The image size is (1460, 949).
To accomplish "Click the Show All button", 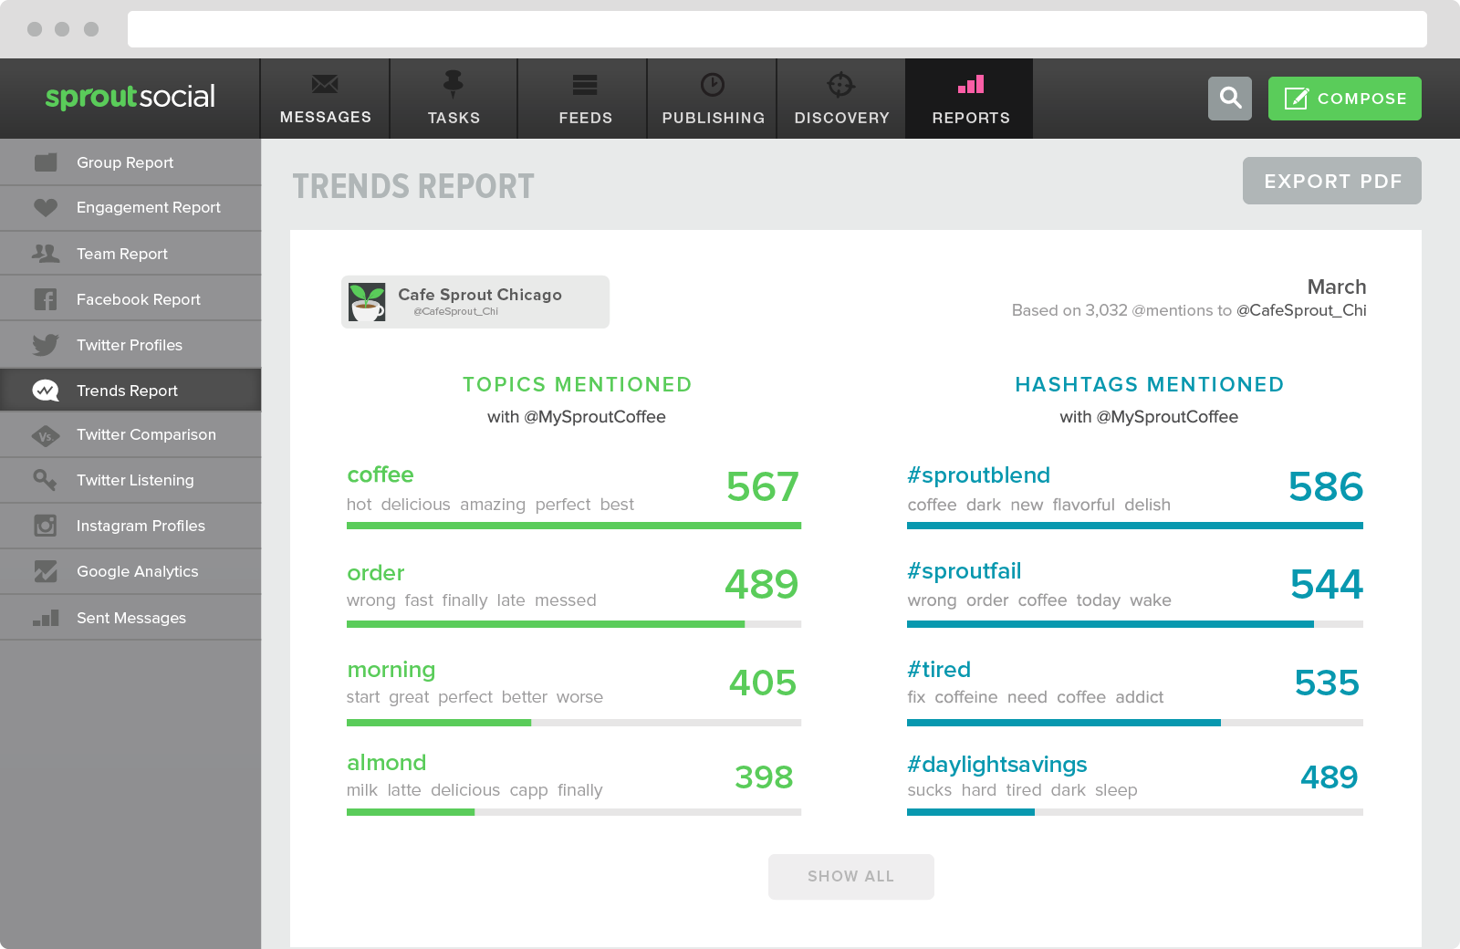I will point(851,877).
